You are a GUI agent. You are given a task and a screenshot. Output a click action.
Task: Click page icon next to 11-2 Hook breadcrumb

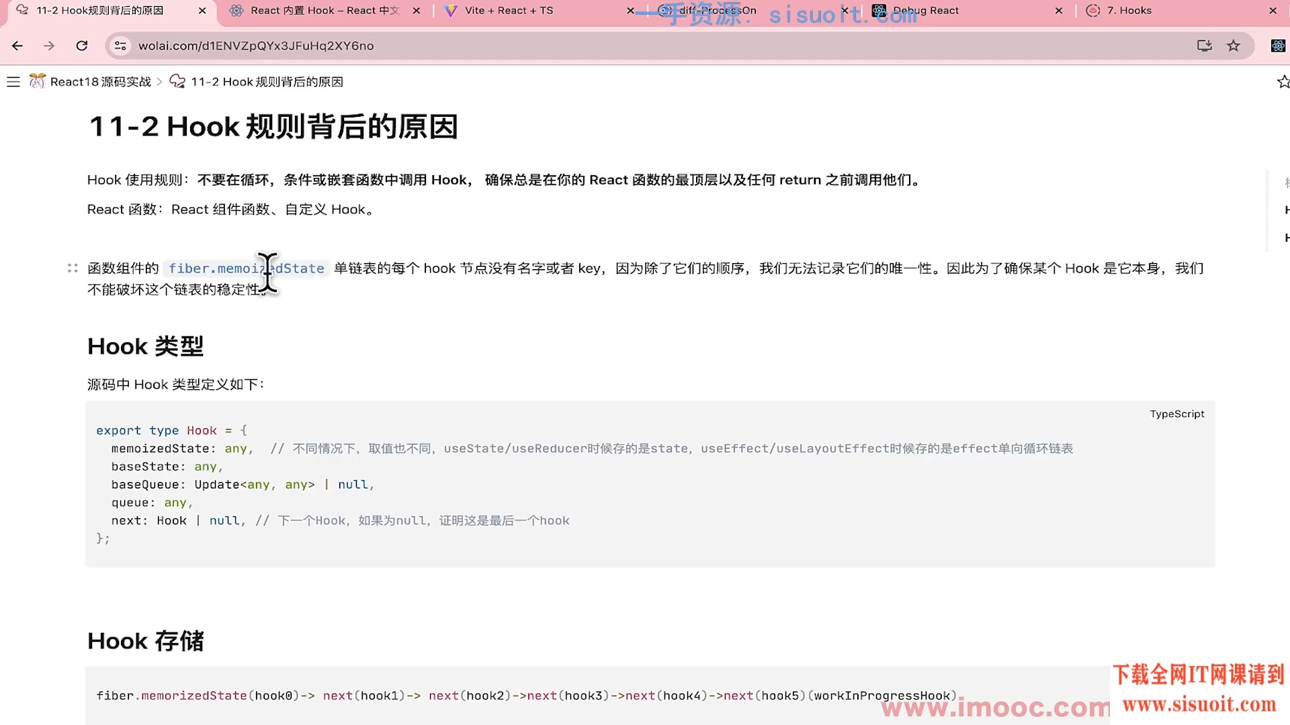point(177,81)
